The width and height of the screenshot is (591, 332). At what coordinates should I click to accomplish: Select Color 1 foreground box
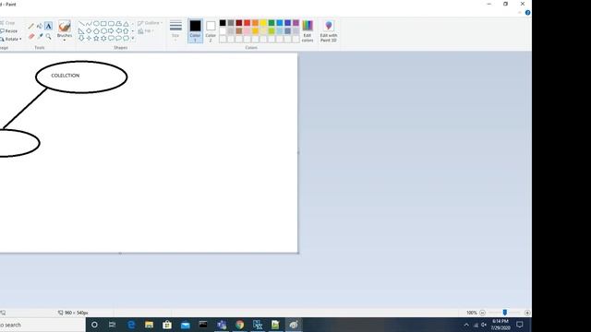point(195,30)
